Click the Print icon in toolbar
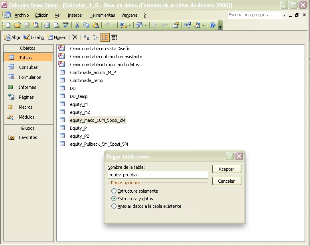Screen dimensions: 310x246 point(47,25)
